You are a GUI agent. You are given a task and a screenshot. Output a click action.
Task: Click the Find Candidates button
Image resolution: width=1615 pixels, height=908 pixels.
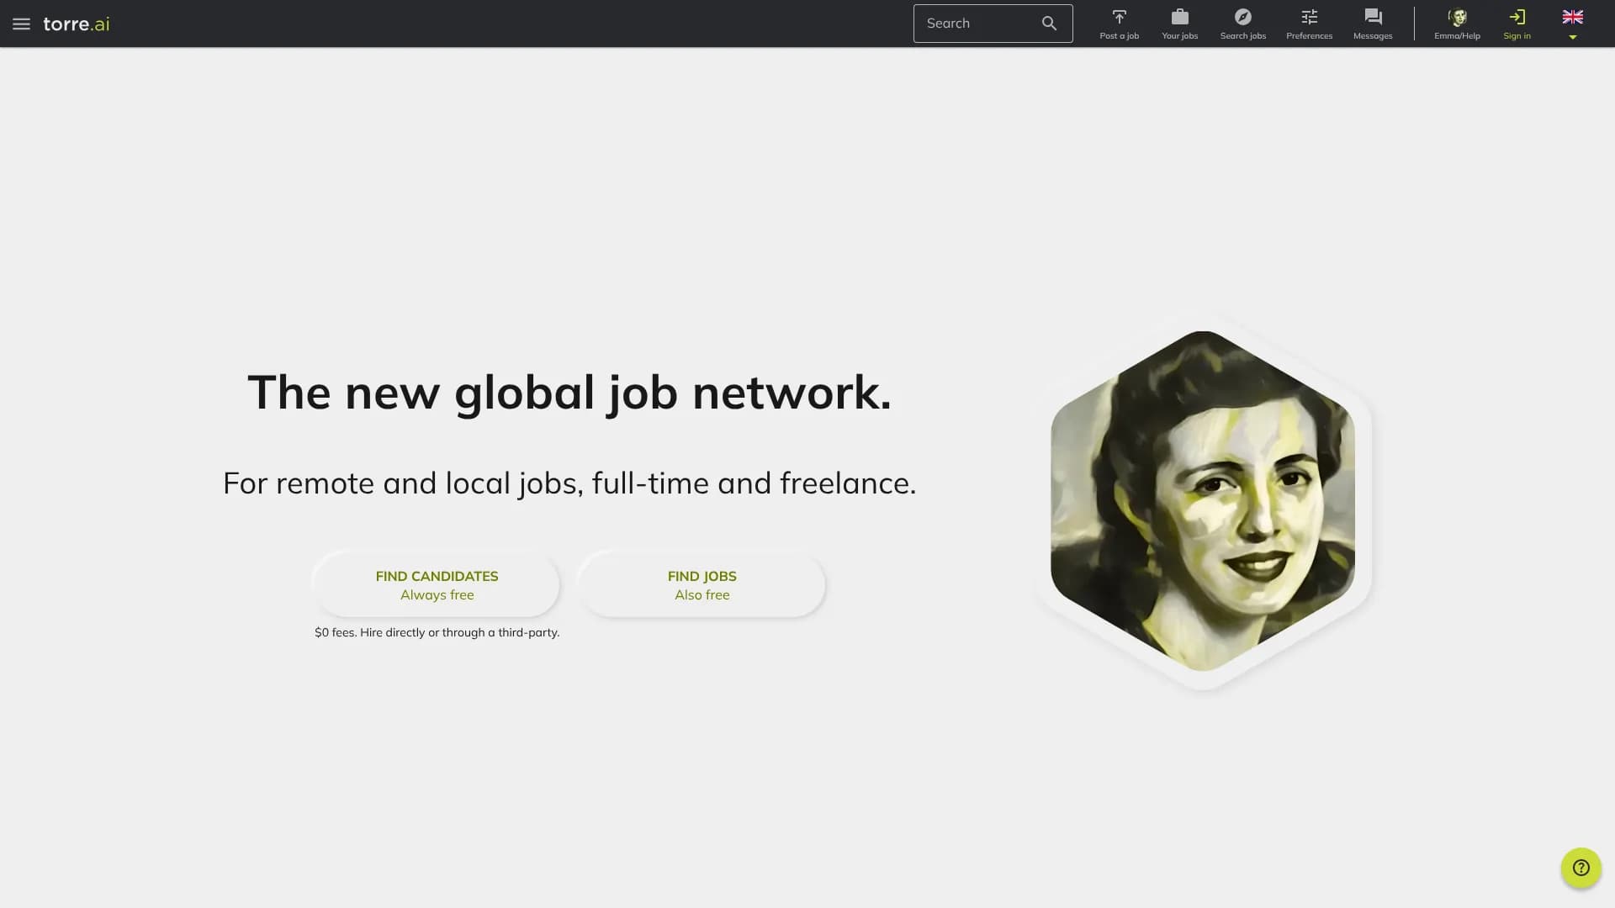click(x=437, y=585)
